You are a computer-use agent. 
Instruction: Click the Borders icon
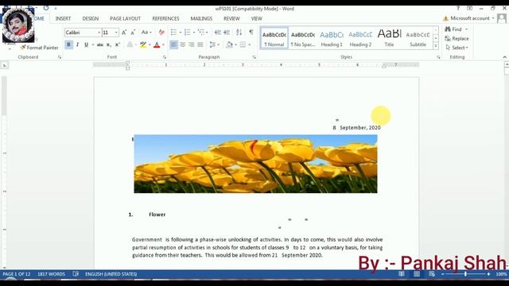pyautogui.click(x=243, y=44)
